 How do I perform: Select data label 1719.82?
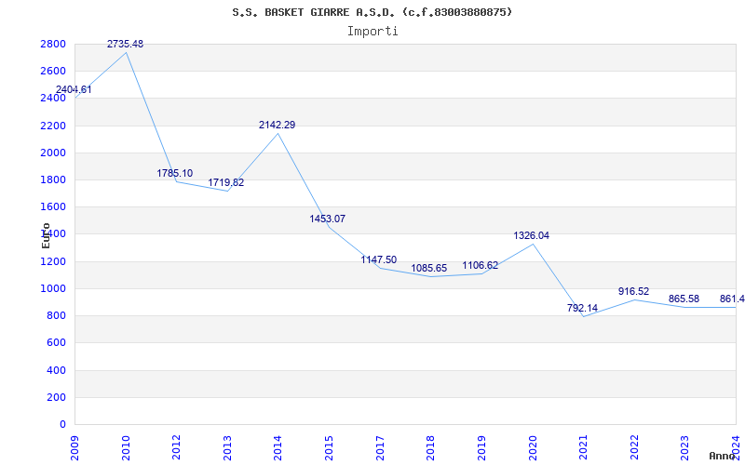[225, 182]
